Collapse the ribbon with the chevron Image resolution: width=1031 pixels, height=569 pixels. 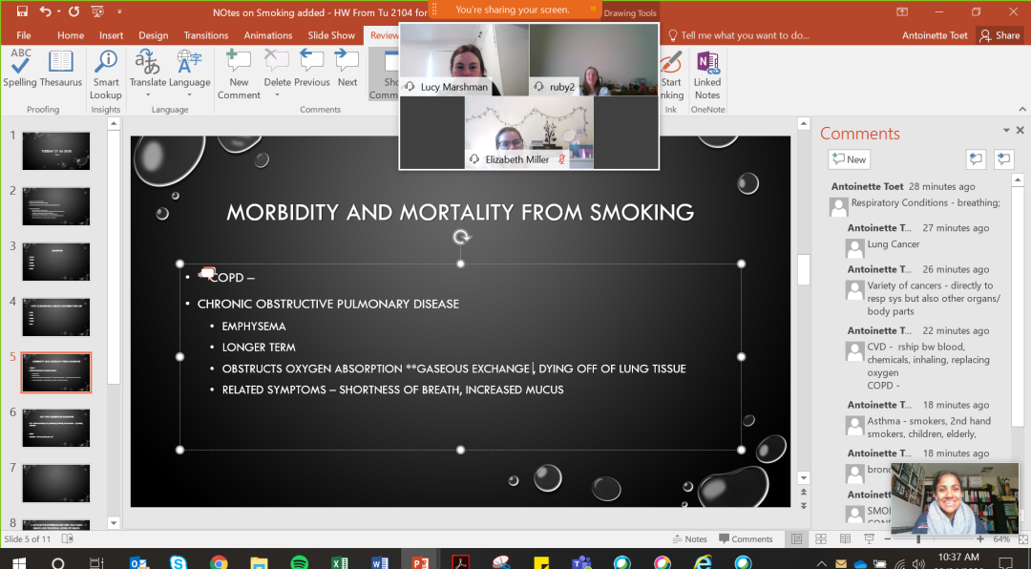pos(1022,109)
